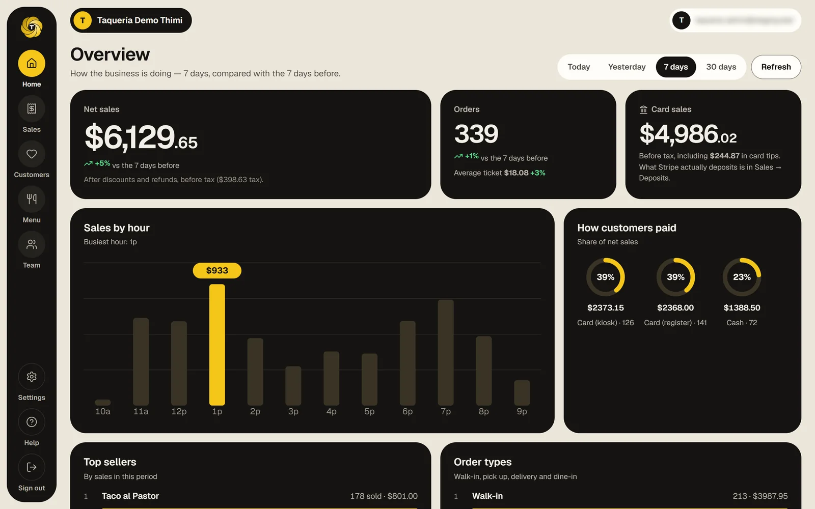Open the account pill at top right
The image size is (815, 509).
[x=735, y=20]
